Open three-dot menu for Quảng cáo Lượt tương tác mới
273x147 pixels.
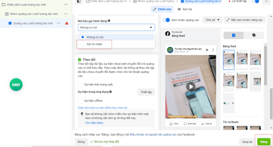pyautogui.click(x=59, y=23)
